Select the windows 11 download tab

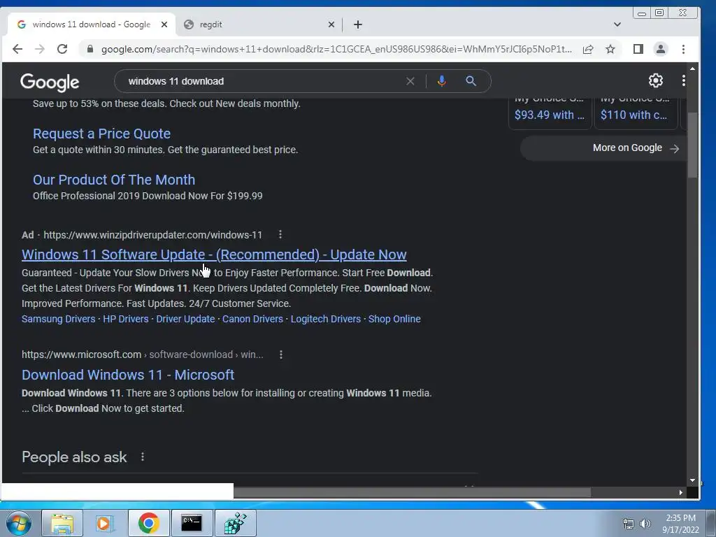pyautogui.click(x=92, y=24)
